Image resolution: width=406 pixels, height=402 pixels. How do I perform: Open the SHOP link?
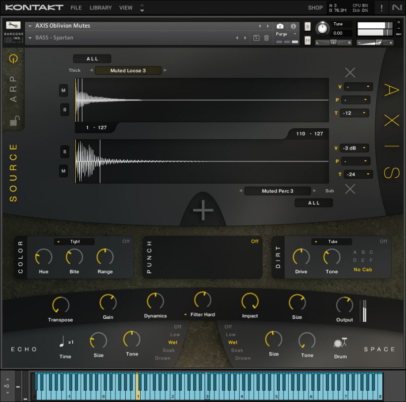(315, 8)
